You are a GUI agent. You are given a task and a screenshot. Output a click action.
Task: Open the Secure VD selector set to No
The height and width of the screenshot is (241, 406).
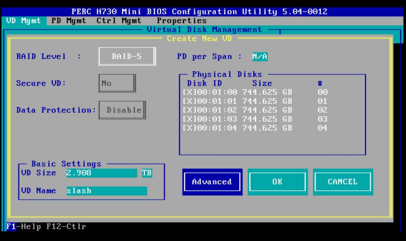pos(117,83)
